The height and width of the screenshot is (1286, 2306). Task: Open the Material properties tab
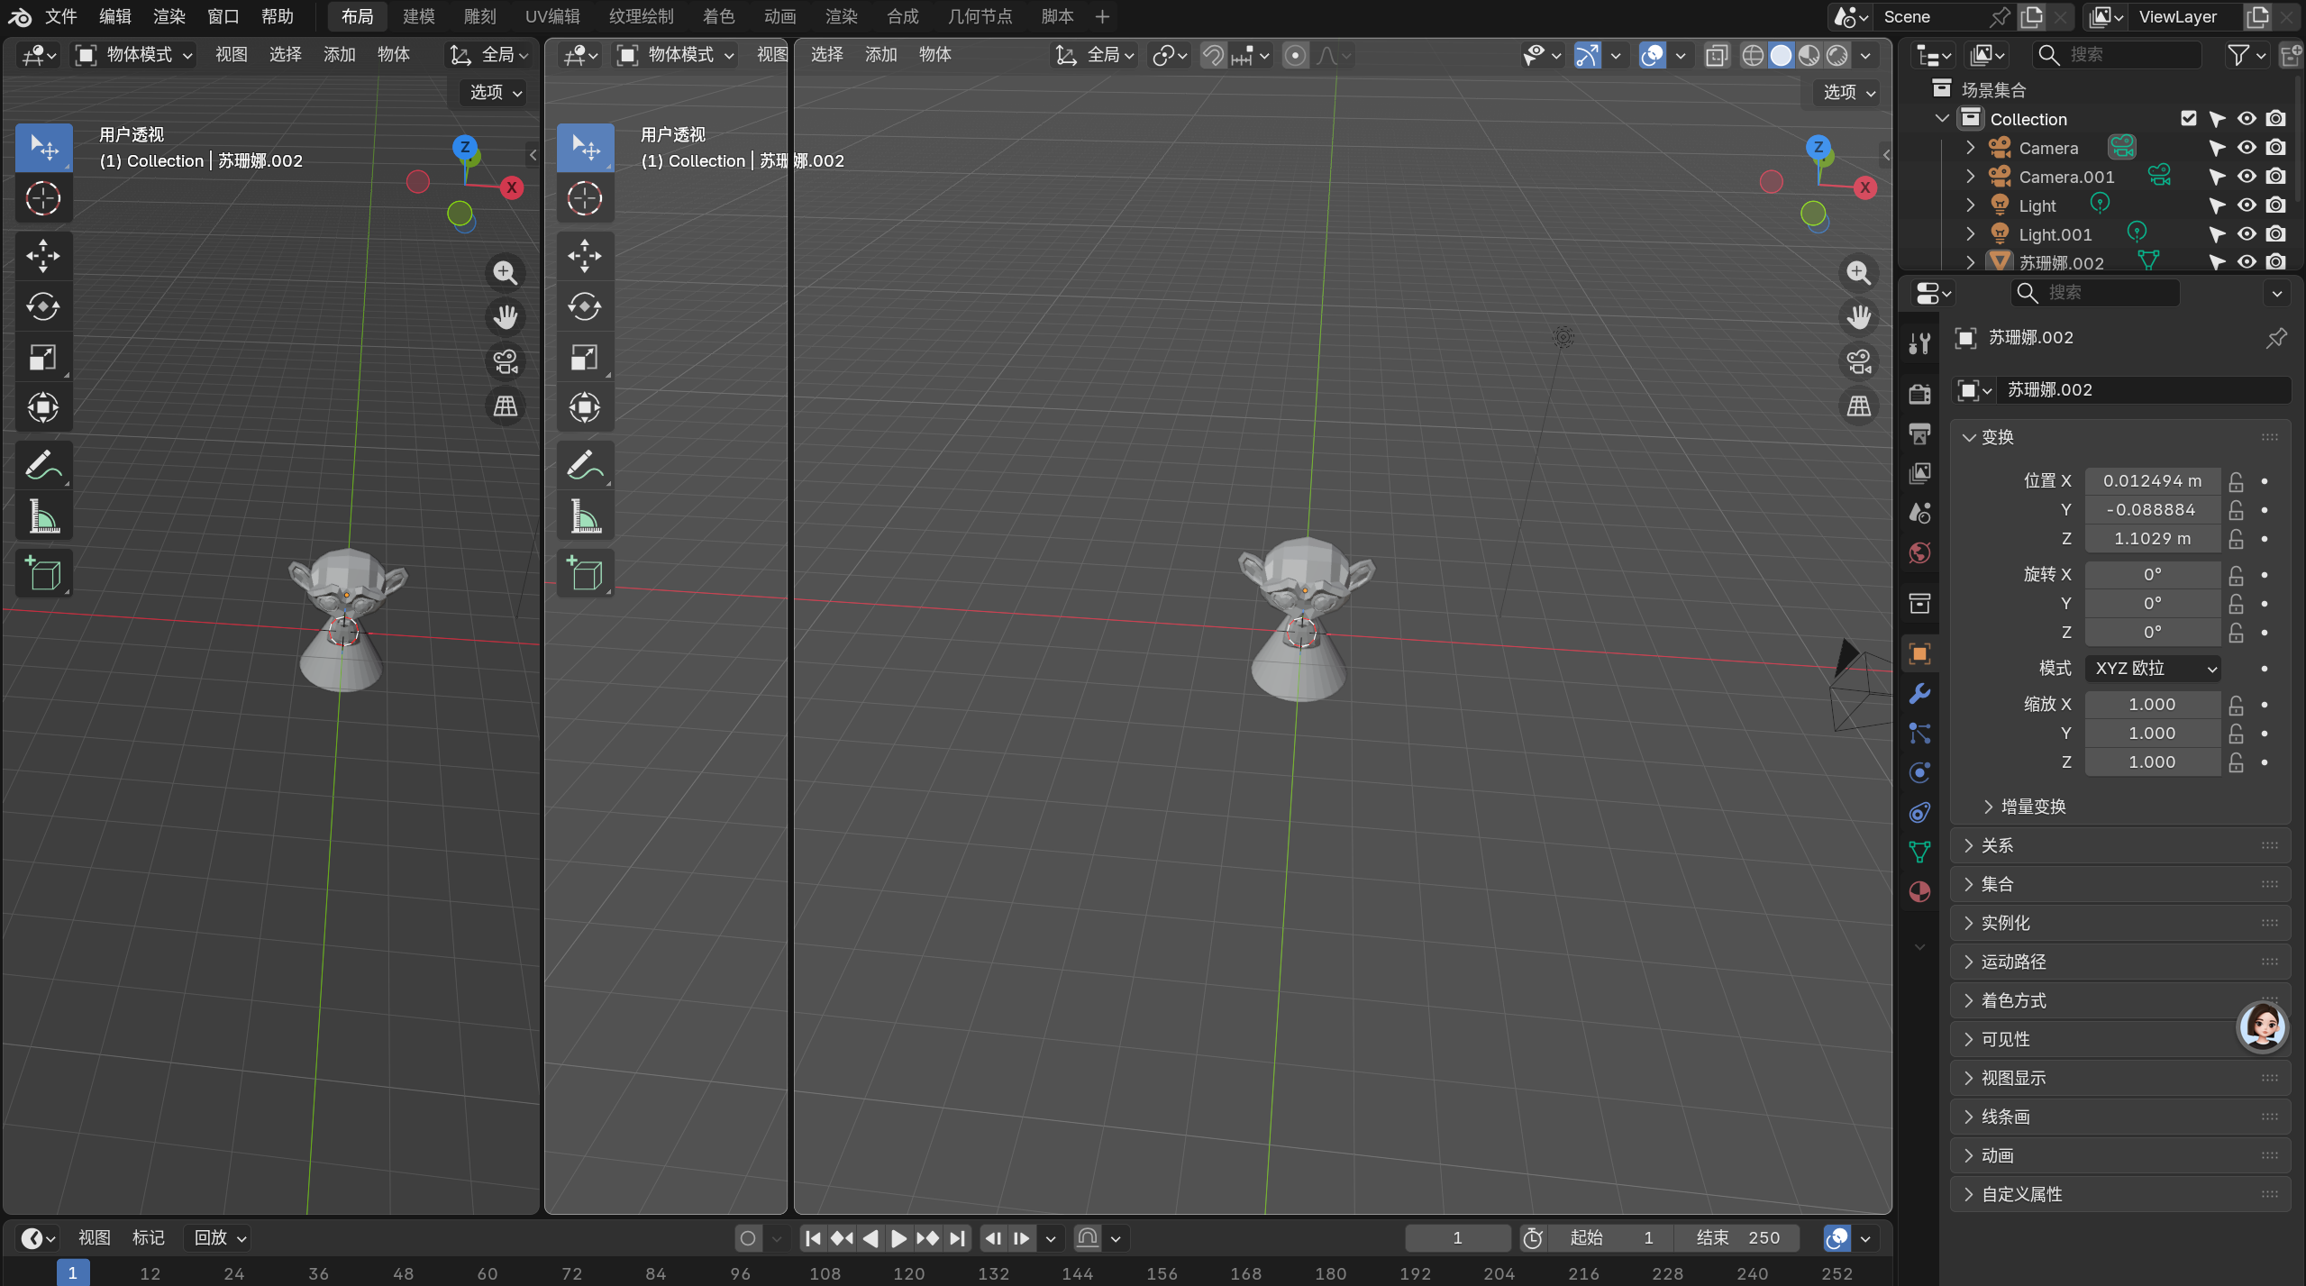point(1919,891)
